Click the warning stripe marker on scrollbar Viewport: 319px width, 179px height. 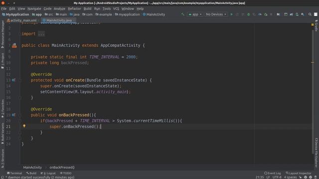[x=313, y=63]
